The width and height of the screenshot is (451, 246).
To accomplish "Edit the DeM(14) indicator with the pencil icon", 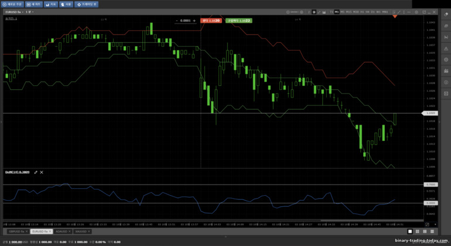I will pos(36,172).
